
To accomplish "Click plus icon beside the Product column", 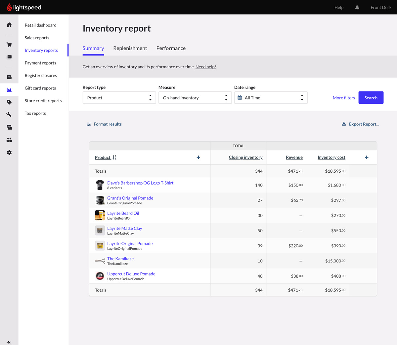I will coord(198,157).
